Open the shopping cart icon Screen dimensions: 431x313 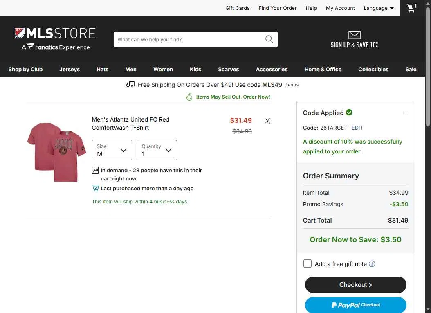[411, 8]
